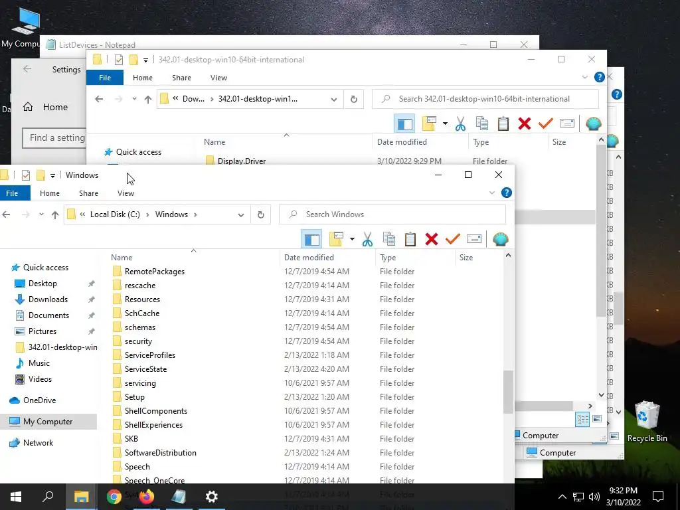
Task: Expand address history dropdown in Windows folder
Action: pyautogui.click(x=240, y=214)
